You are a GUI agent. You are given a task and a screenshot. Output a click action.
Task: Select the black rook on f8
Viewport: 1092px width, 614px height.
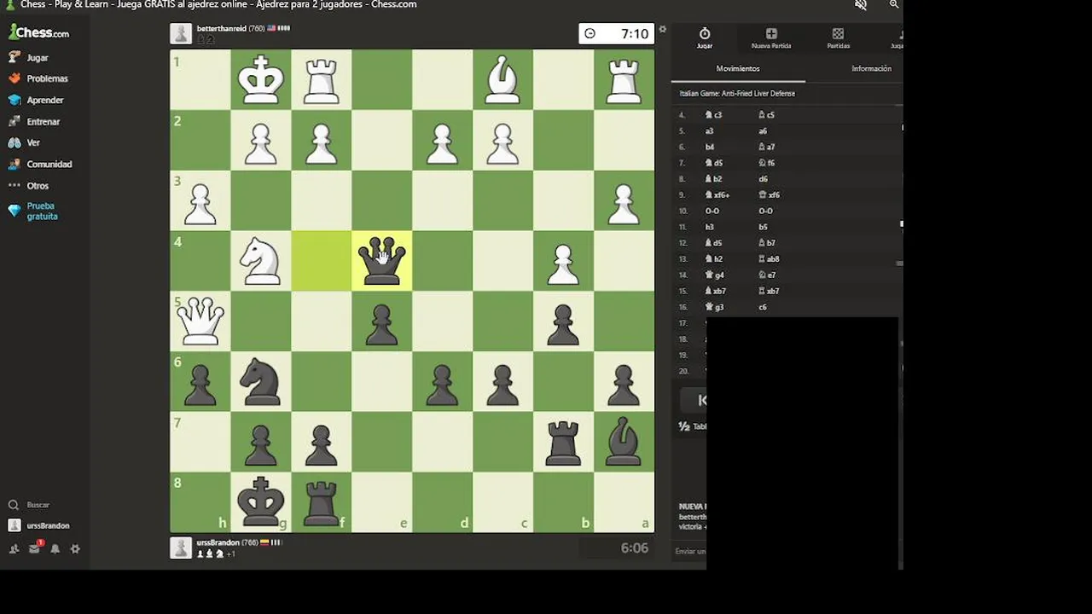[x=322, y=502]
